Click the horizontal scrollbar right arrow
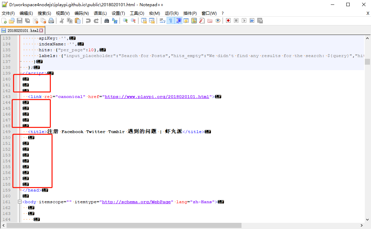 click(x=361, y=225)
